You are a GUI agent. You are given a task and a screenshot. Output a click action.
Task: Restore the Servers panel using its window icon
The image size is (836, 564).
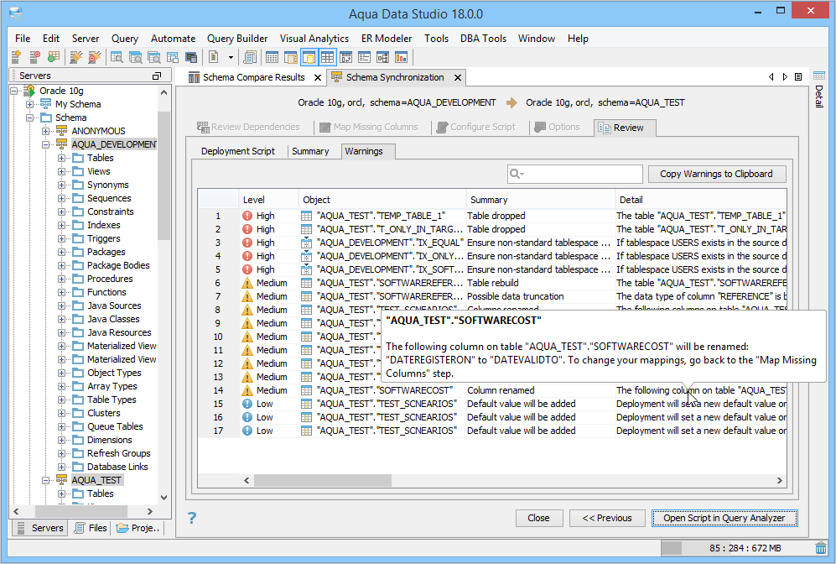tap(156, 76)
